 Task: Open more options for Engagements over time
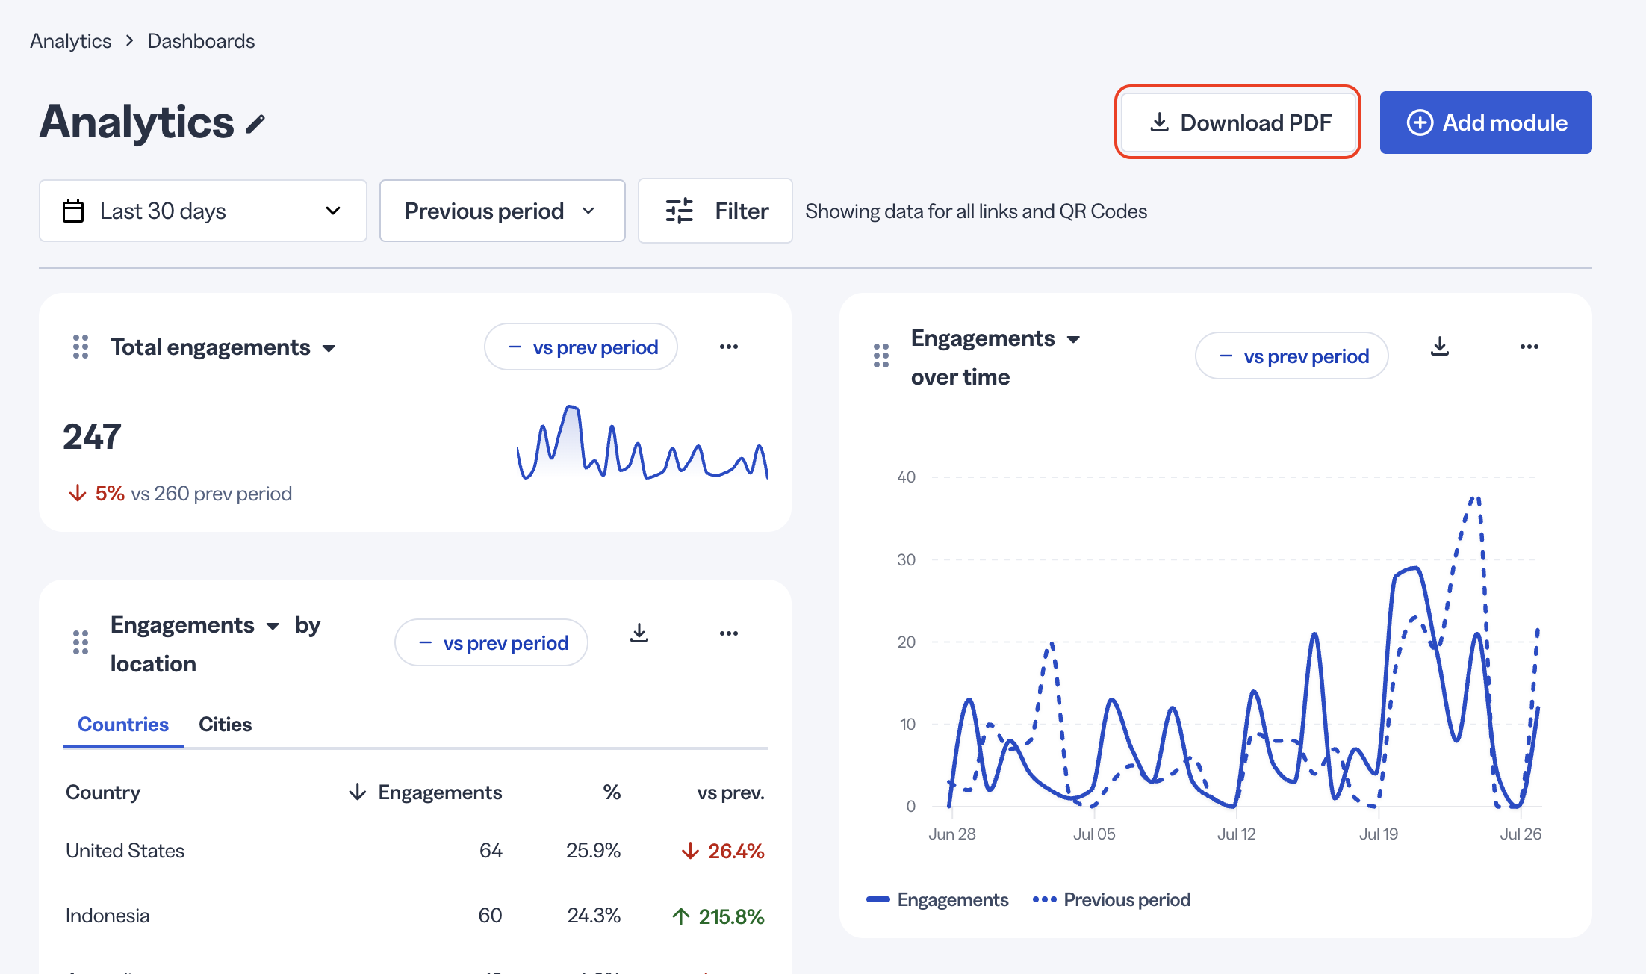(x=1529, y=347)
